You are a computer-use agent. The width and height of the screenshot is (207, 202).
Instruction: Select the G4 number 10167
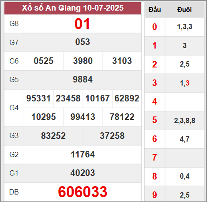click(98, 98)
